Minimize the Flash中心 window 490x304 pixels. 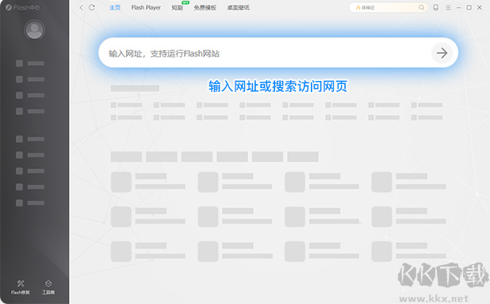[x=458, y=7]
